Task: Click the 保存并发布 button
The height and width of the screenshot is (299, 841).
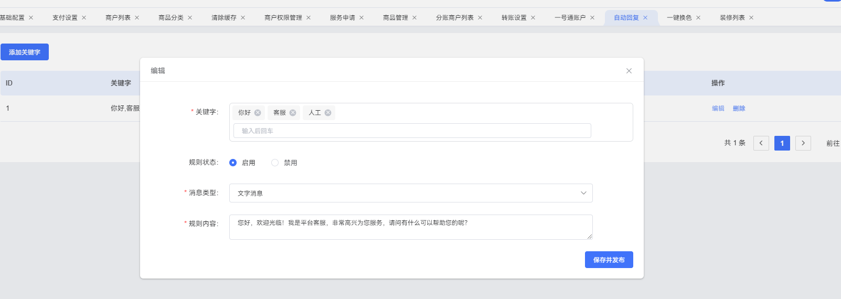Action: (x=609, y=260)
